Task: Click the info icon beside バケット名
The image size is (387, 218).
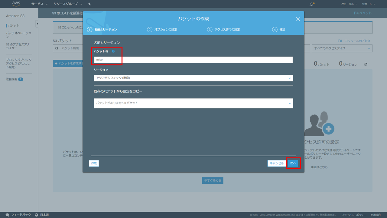Action: point(113,51)
